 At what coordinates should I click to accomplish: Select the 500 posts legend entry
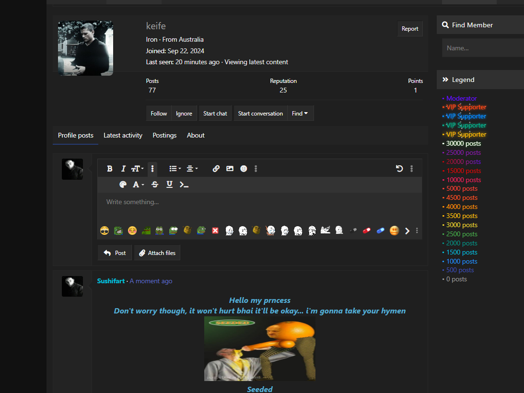point(460,270)
